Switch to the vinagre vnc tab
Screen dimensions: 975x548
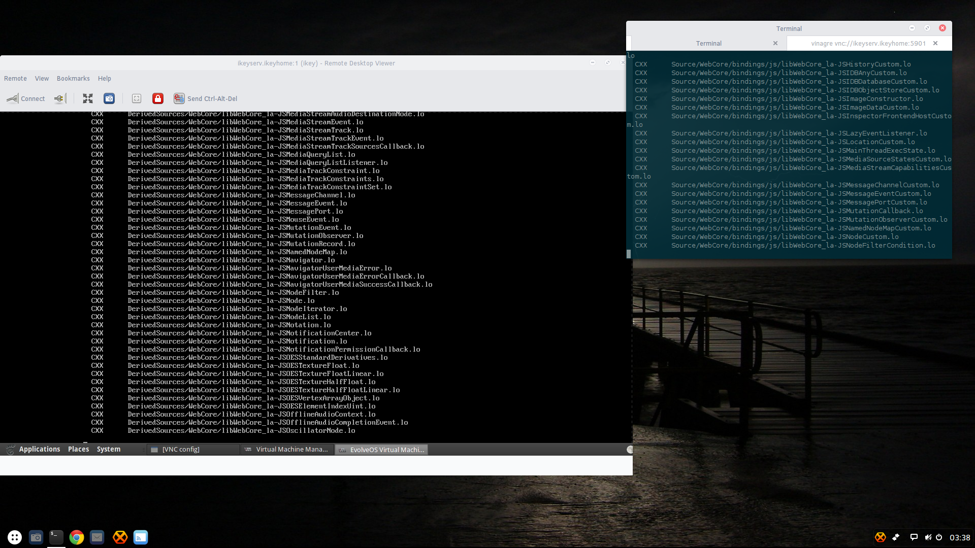(x=868, y=43)
